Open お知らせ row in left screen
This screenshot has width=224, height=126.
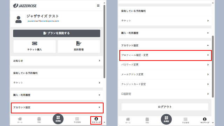point(57,61)
